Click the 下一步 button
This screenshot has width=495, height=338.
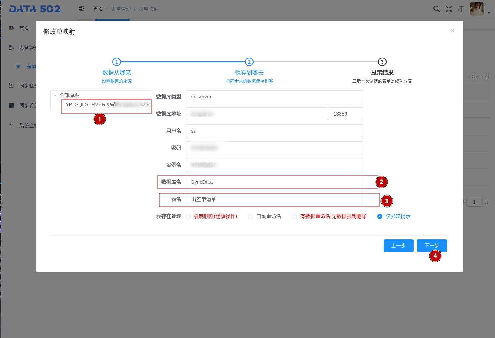click(432, 246)
